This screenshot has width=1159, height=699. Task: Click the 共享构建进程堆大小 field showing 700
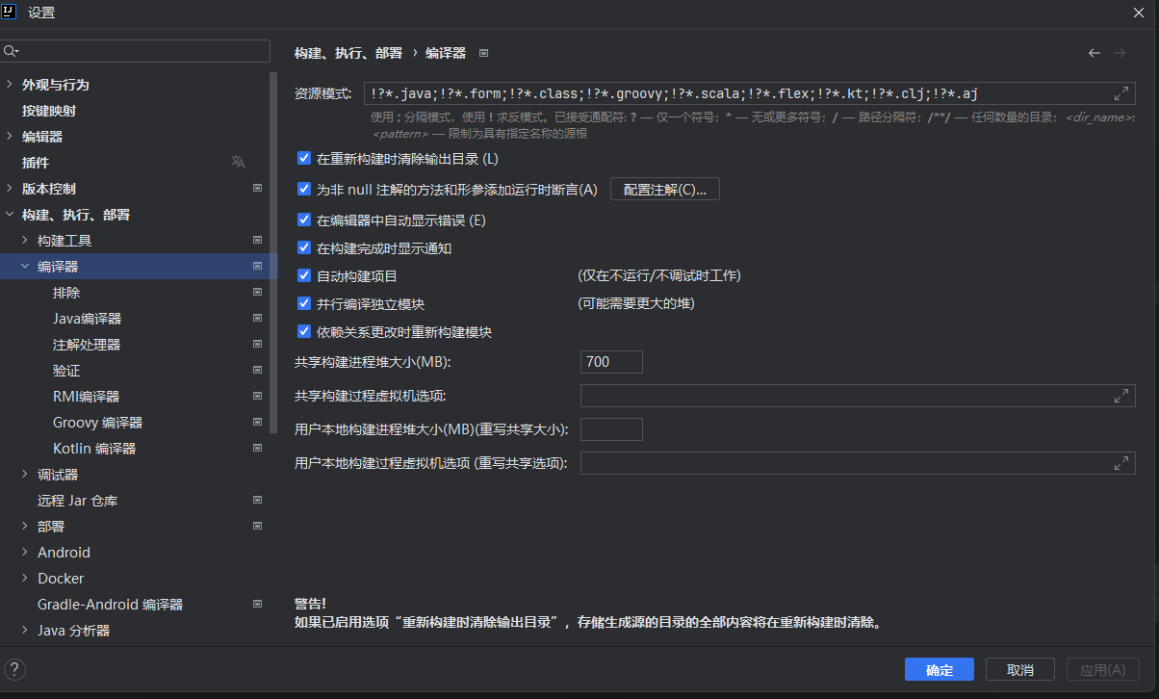pyautogui.click(x=611, y=362)
